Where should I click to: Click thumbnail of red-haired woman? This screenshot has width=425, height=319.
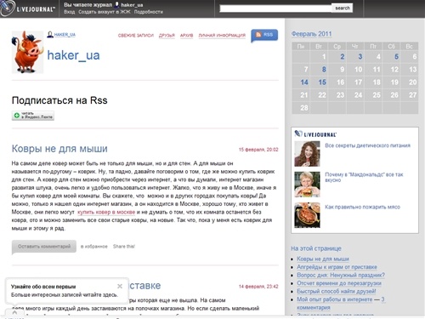tap(307, 154)
